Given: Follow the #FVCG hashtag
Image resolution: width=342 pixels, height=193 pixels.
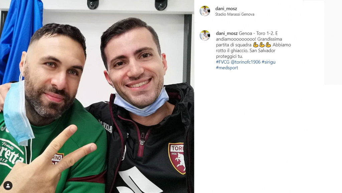Looking at the screenshot, I should (x=222, y=62).
